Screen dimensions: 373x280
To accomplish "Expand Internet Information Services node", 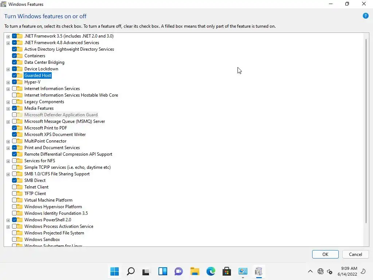I will pyautogui.click(x=8, y=89).
